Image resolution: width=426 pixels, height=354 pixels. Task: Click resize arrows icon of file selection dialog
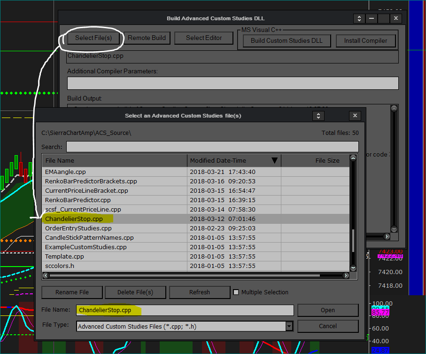point(318,116)
